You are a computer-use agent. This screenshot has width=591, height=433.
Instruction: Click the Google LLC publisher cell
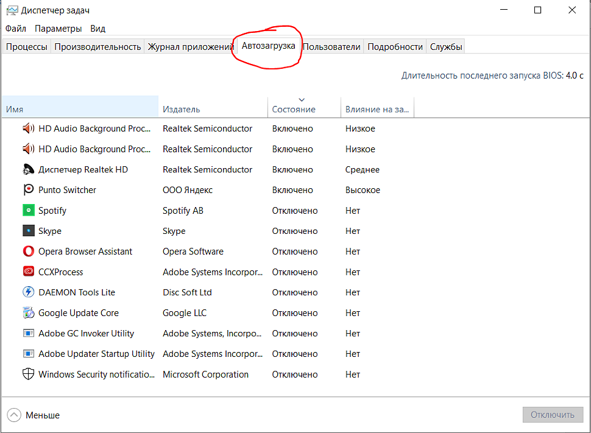[x=185, y=313]
